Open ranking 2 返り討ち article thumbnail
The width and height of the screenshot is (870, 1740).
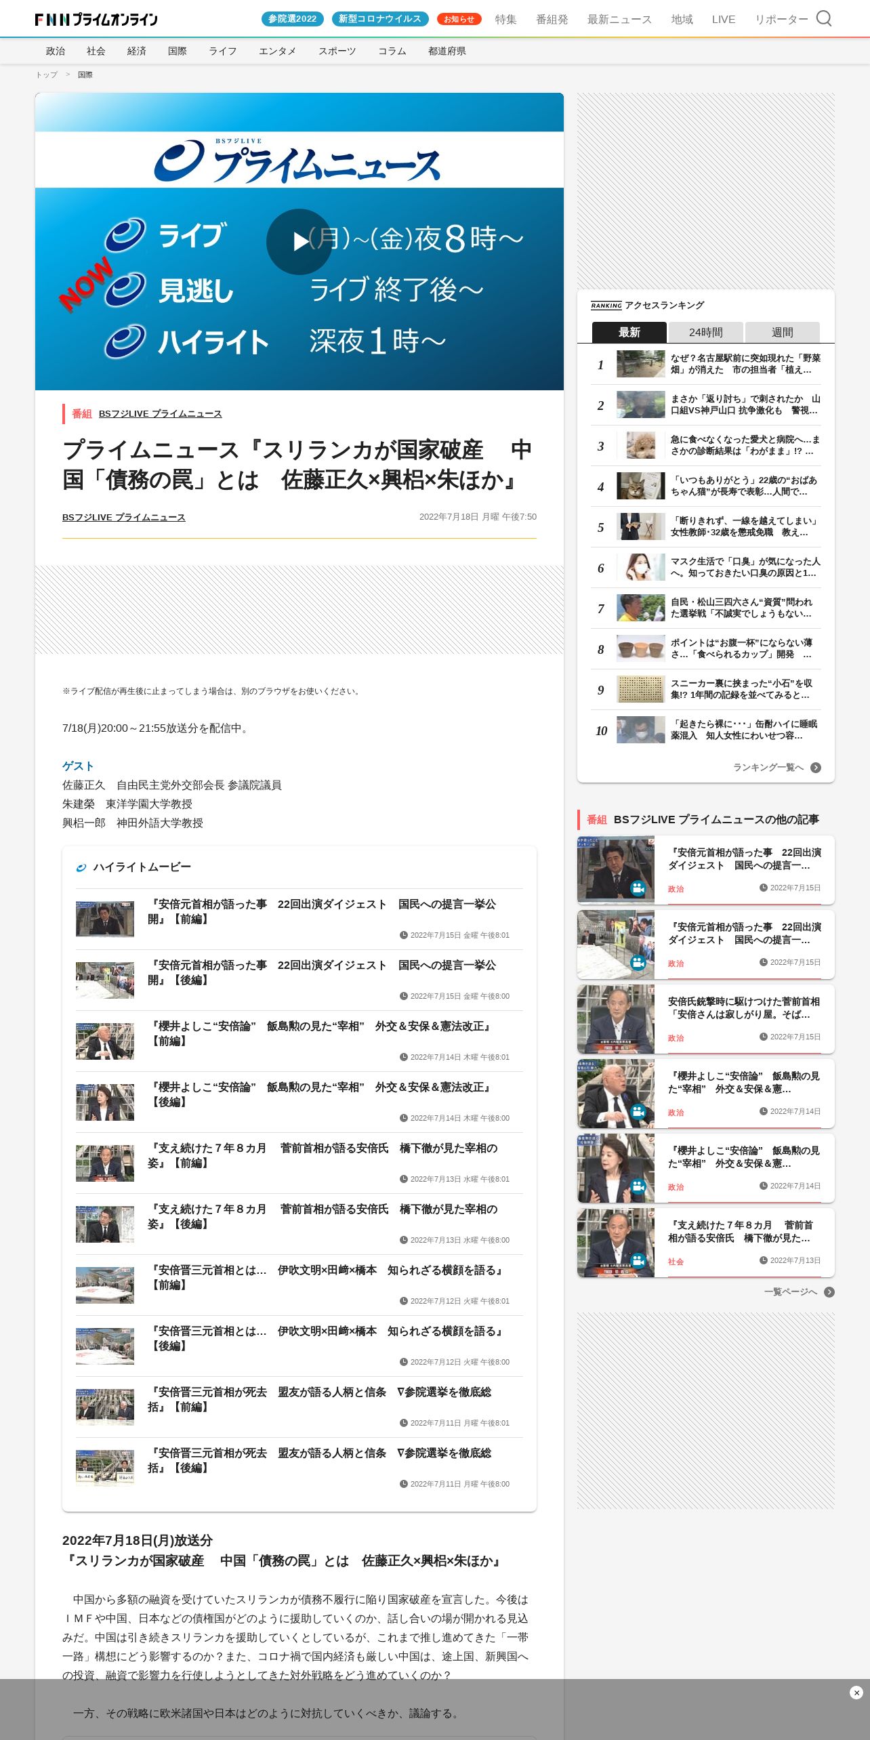[641, 405]
